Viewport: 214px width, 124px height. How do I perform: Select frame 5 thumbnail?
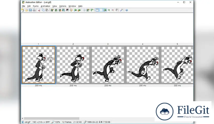point(177,65)
